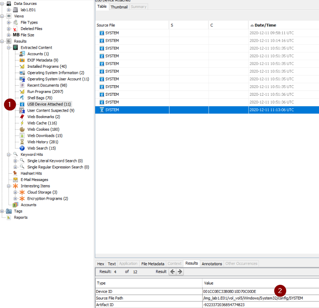The height and width of the screenshot is (308, 319).
Task: Open the Hex viewer tab
Action: point(101,264)
